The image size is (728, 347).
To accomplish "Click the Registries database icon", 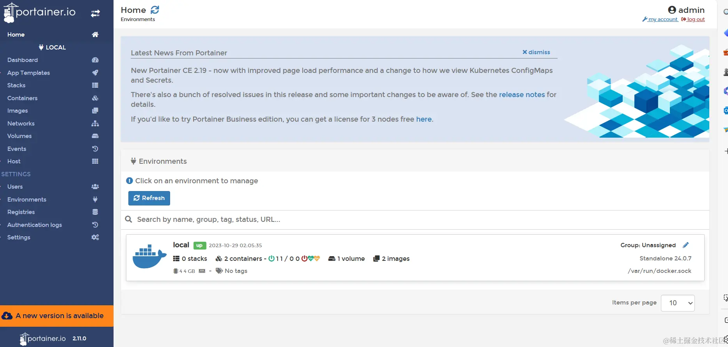I will (x=95, y=212).
